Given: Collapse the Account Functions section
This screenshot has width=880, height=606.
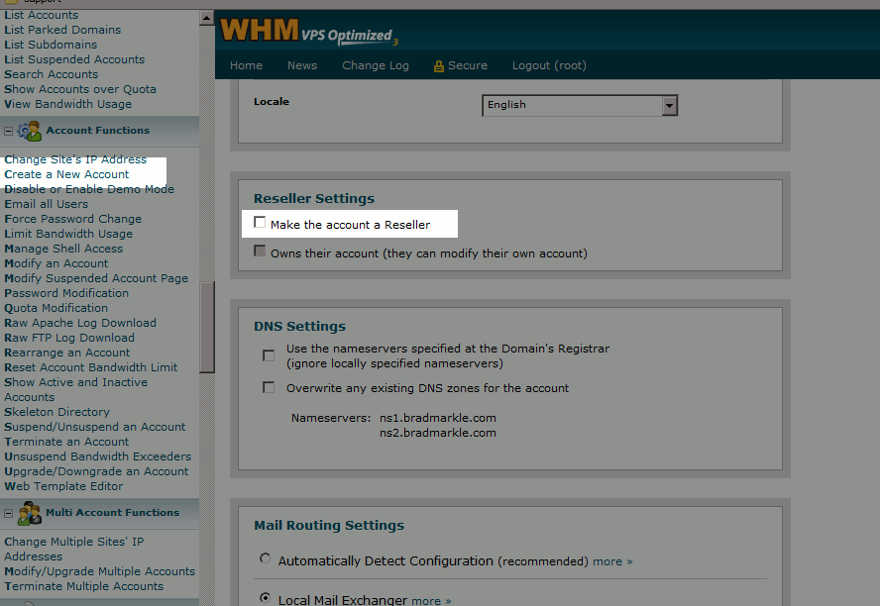Looking at the screenshot, I should 8,131.
